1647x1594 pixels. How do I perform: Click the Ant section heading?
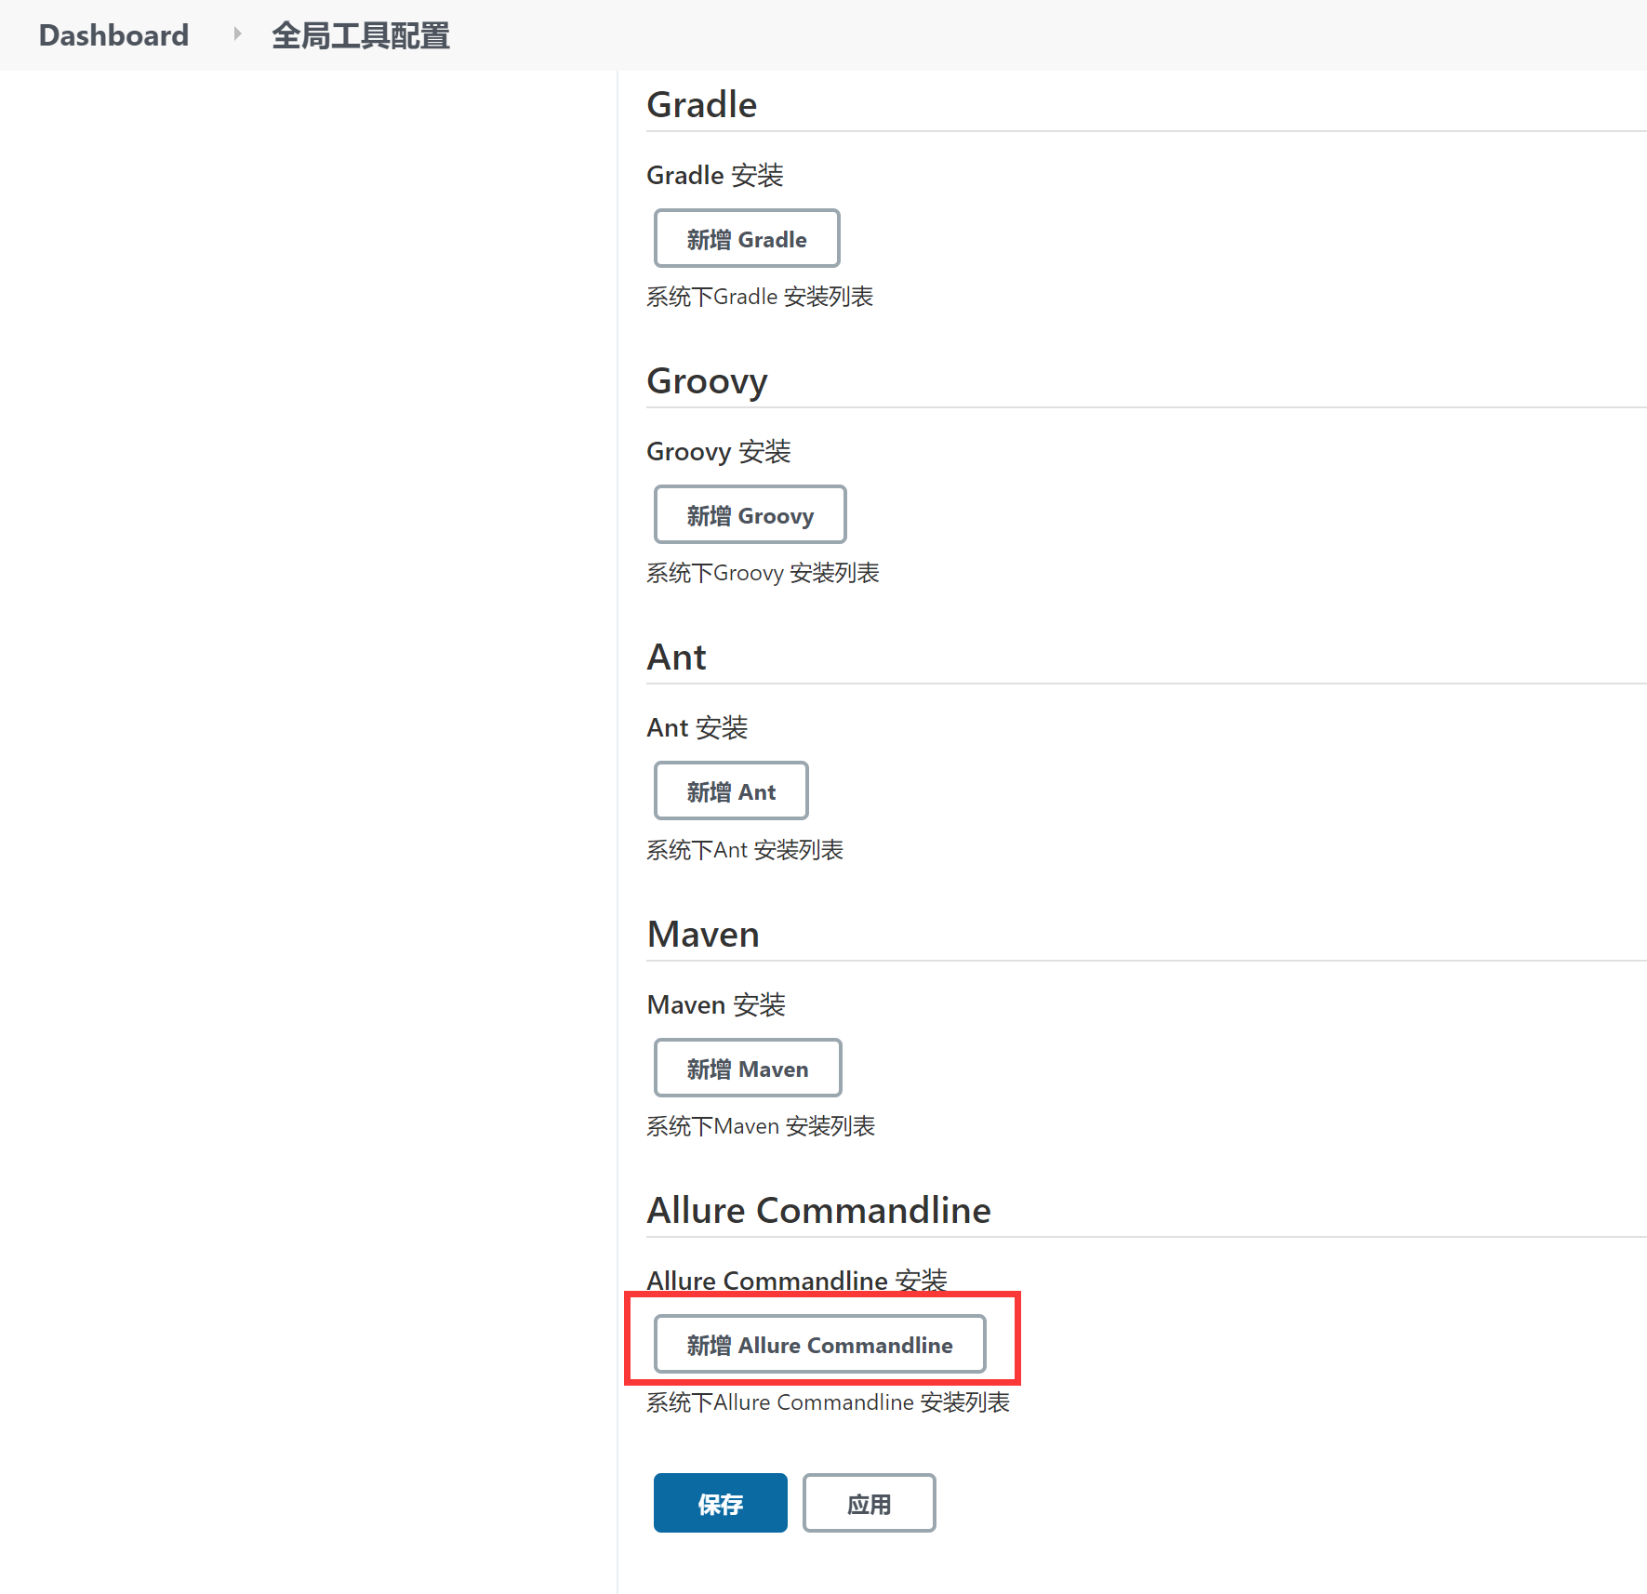pos(676,658)
